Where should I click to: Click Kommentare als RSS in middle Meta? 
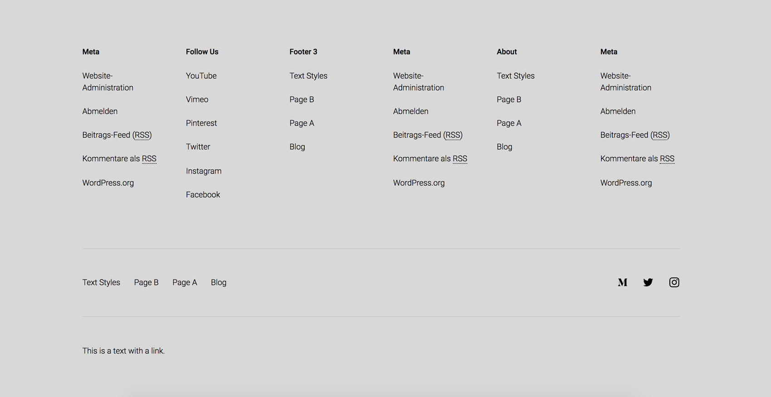[x=429, y=159]
